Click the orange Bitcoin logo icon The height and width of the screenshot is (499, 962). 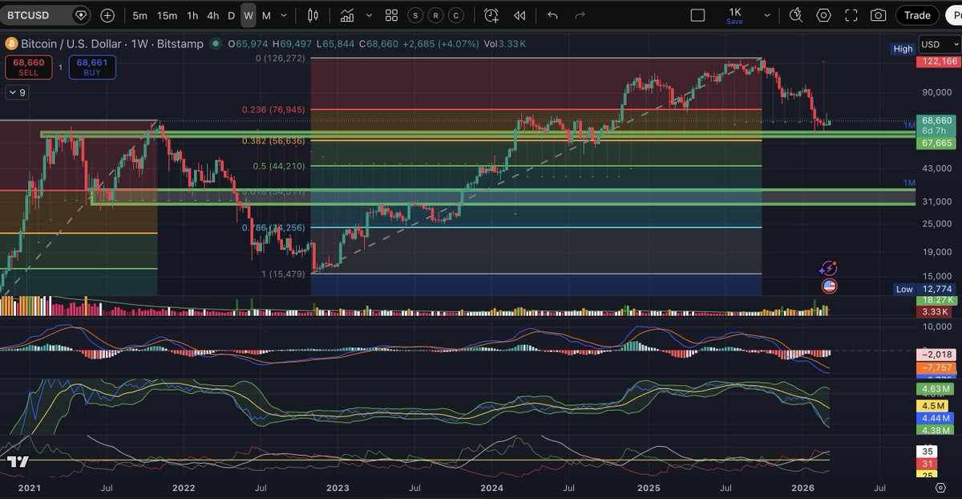(10, 44)
